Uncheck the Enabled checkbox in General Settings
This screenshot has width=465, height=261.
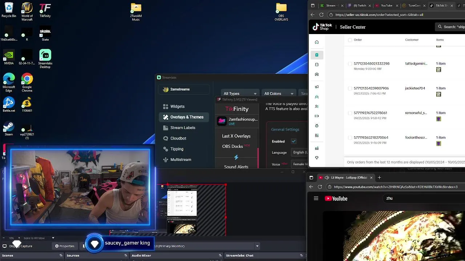click(x=294, y=141)
